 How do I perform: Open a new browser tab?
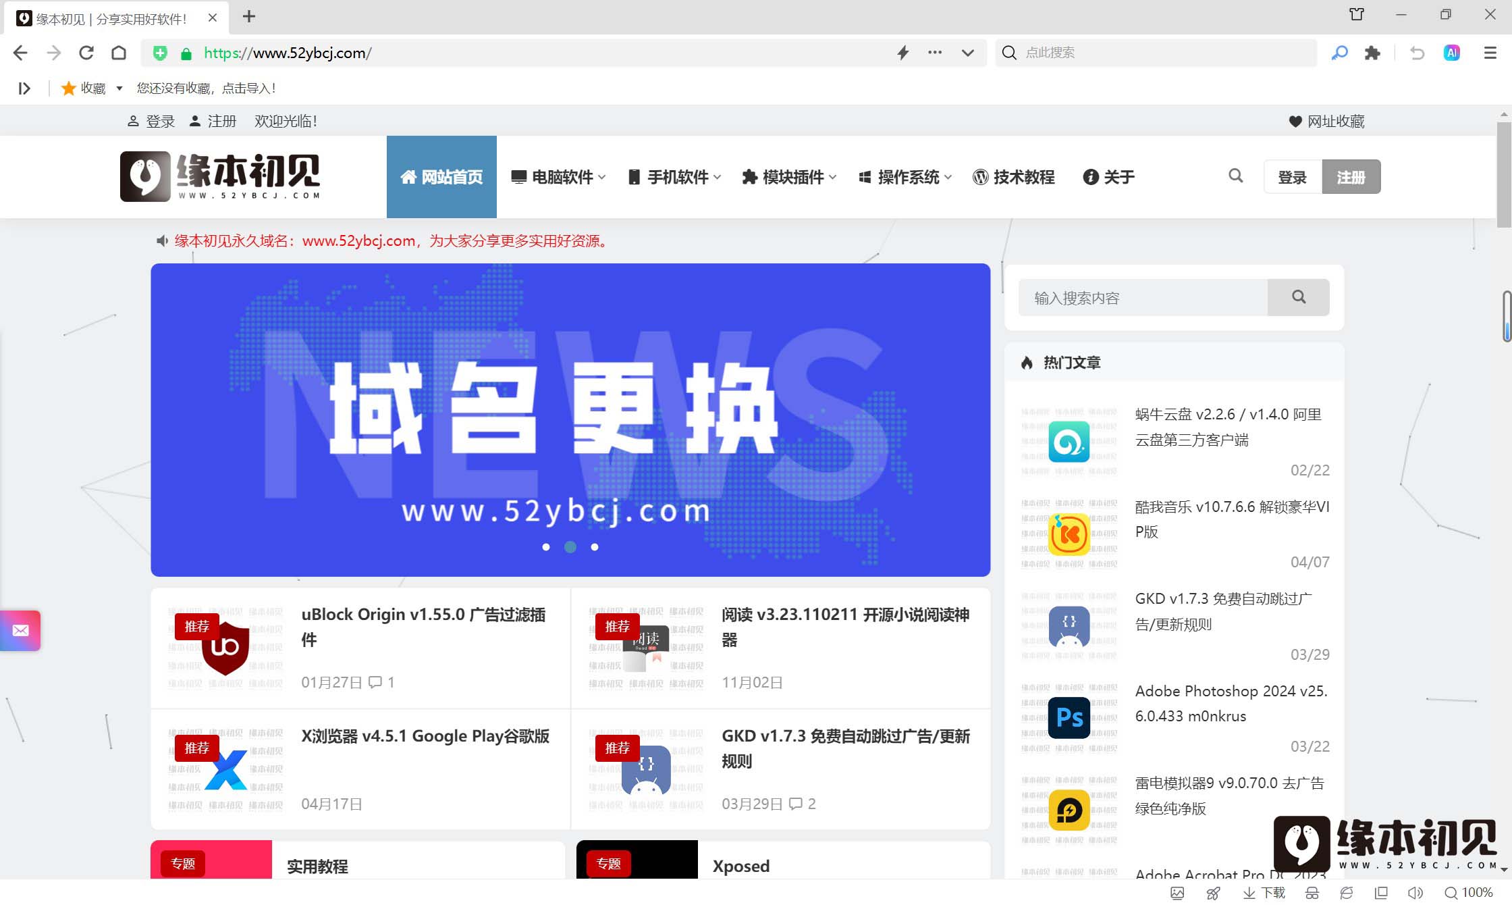point(249,16)
